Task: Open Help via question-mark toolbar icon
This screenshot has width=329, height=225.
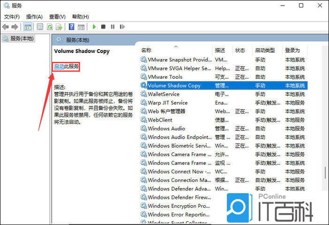Action: 72,27
